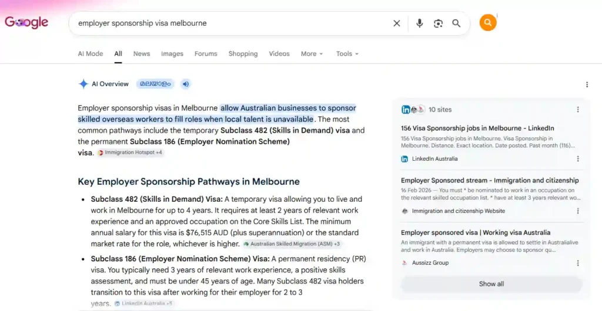Open AI Overview three-dot options menu
Screen dimensions: 602x311
[587, 84]
